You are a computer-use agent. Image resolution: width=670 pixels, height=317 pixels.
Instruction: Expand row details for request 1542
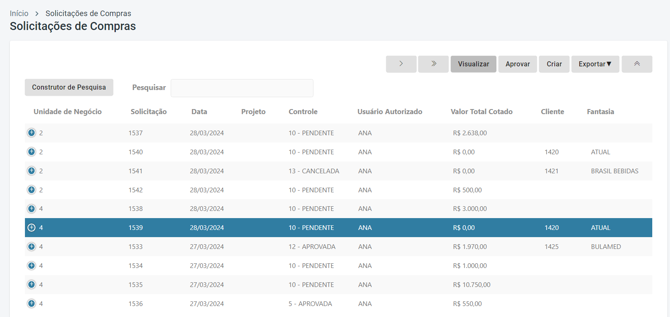32,190
